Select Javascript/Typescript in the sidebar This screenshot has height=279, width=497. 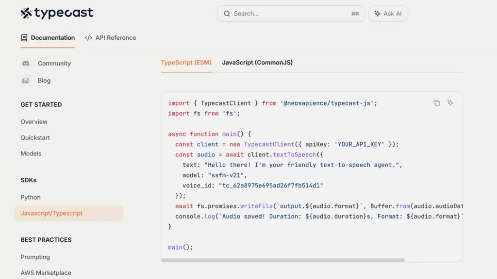51,213
